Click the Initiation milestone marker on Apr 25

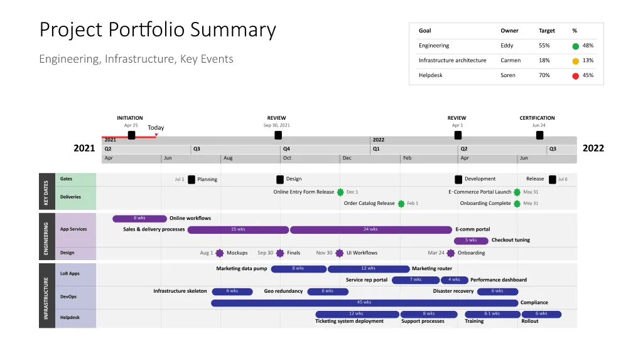point(131,135)
